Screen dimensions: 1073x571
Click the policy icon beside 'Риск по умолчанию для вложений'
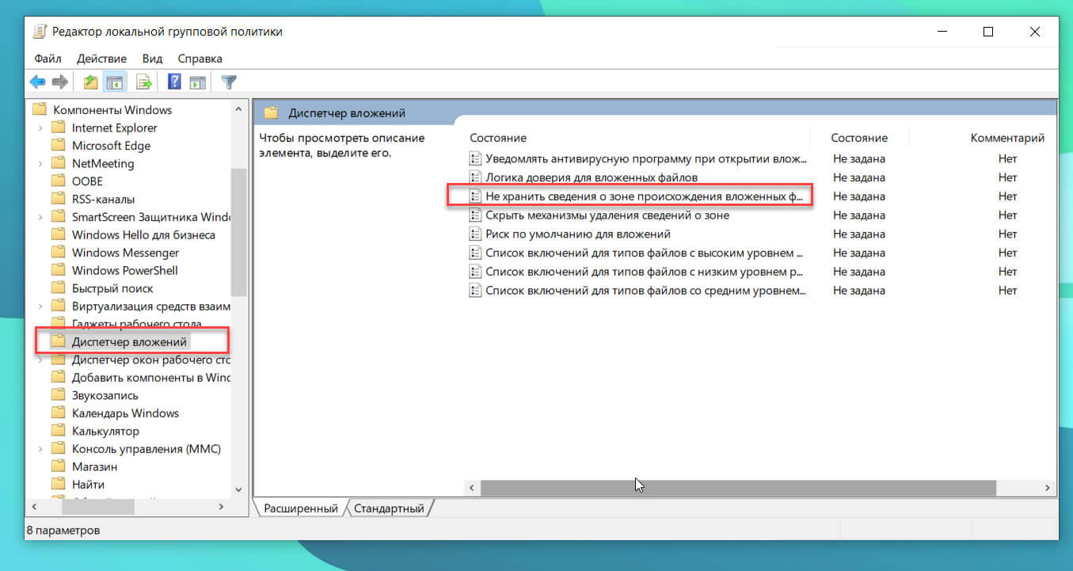(x=475, y=234)
